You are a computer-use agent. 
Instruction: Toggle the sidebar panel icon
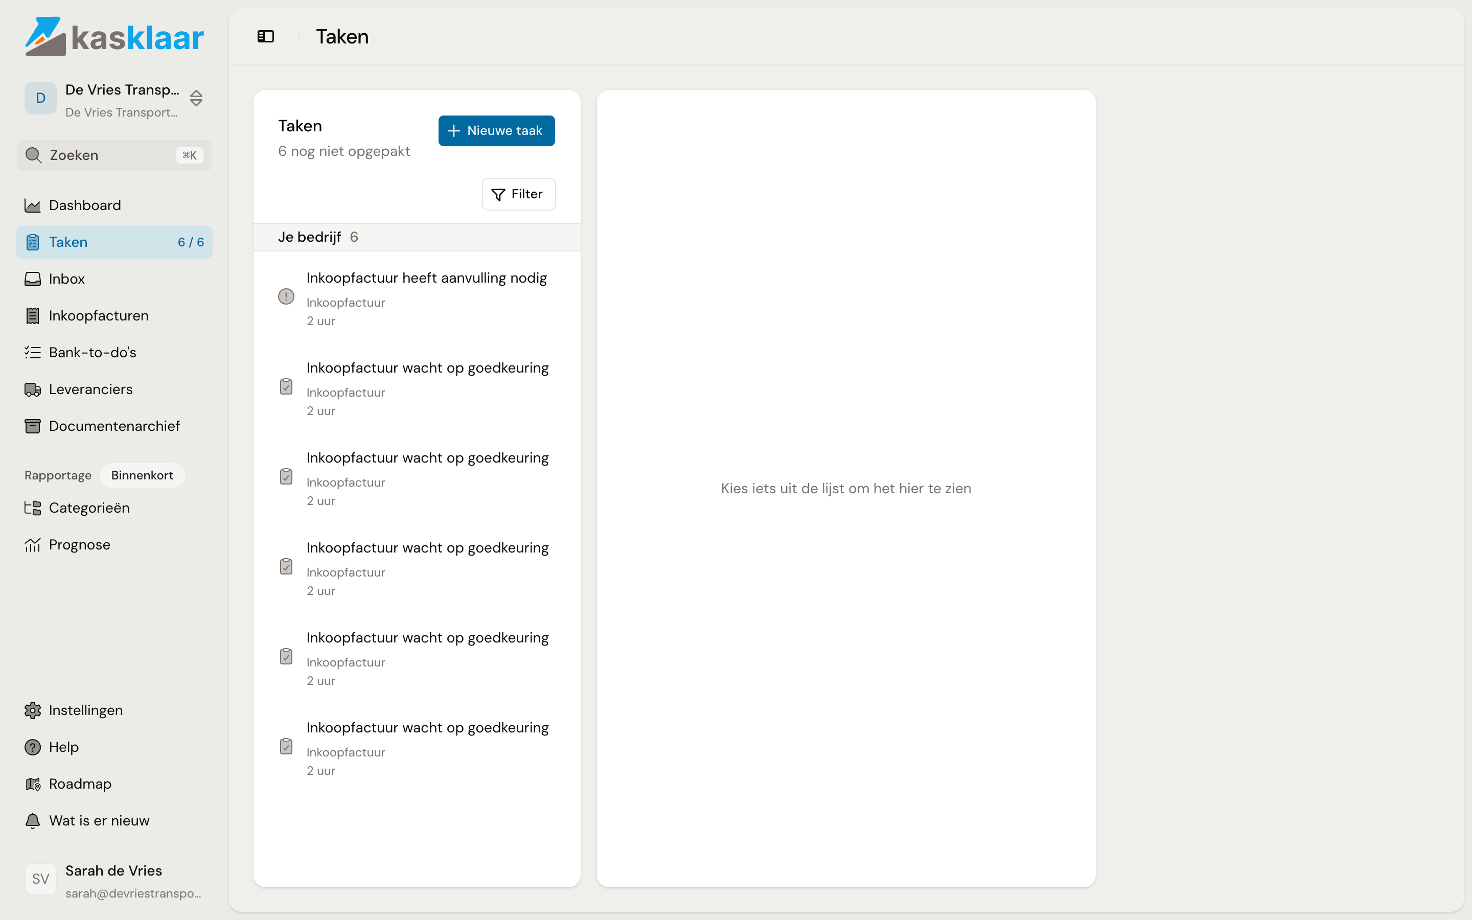coord(266,36)
